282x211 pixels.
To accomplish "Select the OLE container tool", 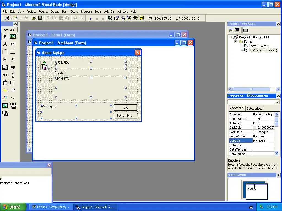I will (5, 113).
